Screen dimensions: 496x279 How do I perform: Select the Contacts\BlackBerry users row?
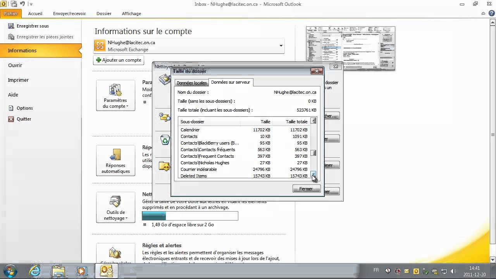coord(244,143)
